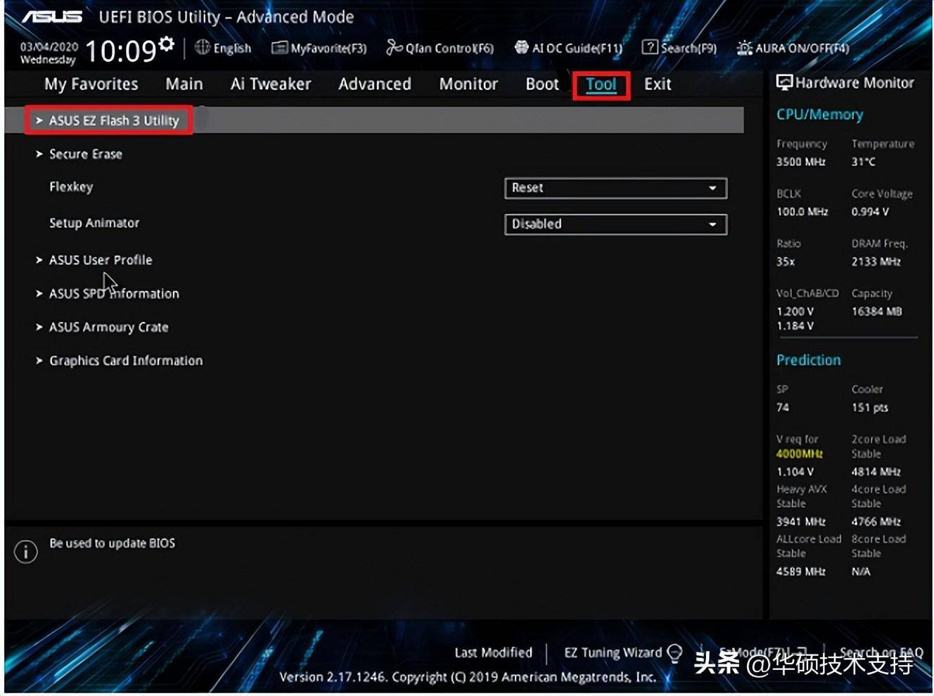
Task: Select the Boot tab
Action: 542,84
